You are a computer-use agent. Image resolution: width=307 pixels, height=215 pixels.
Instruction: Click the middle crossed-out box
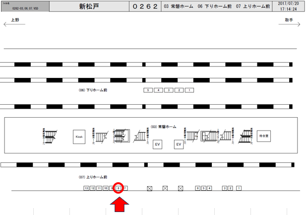[165, 188]
